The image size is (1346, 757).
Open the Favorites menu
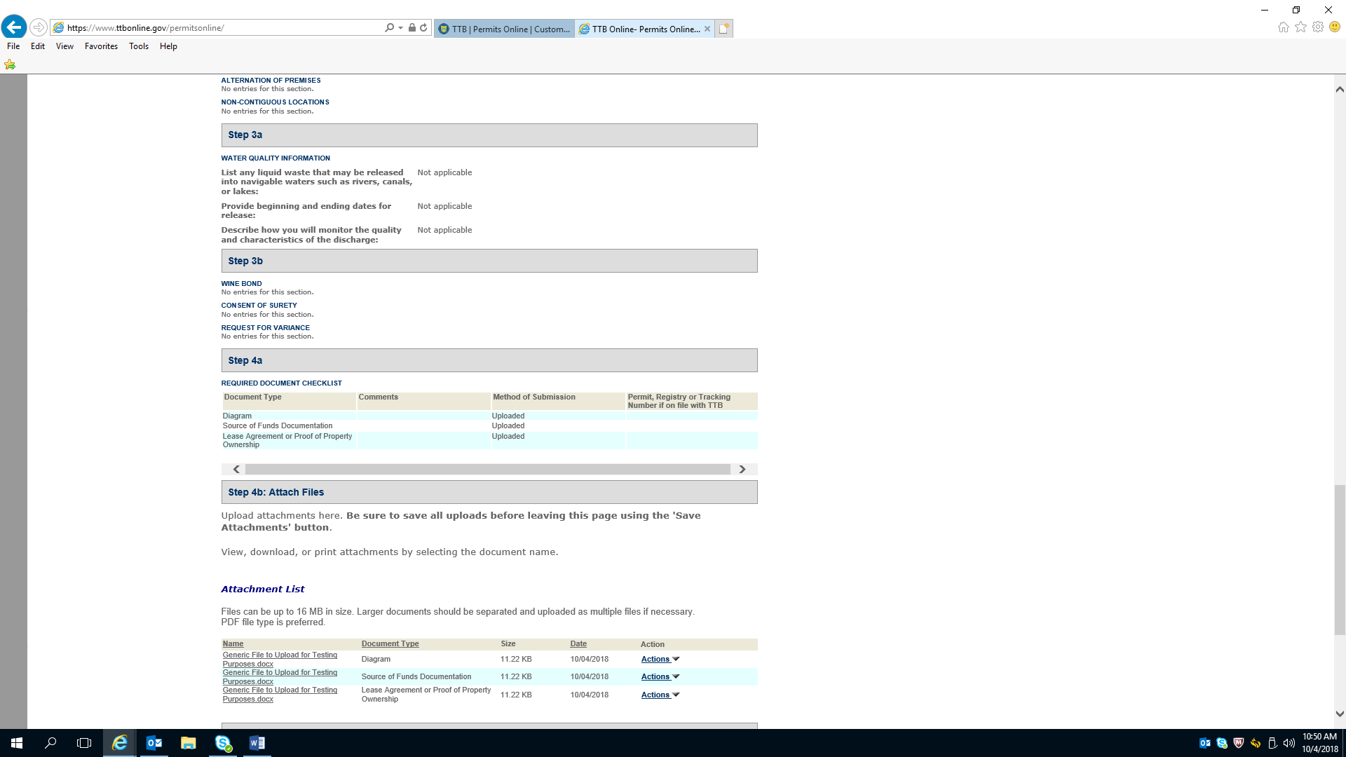tap(101, 46)
